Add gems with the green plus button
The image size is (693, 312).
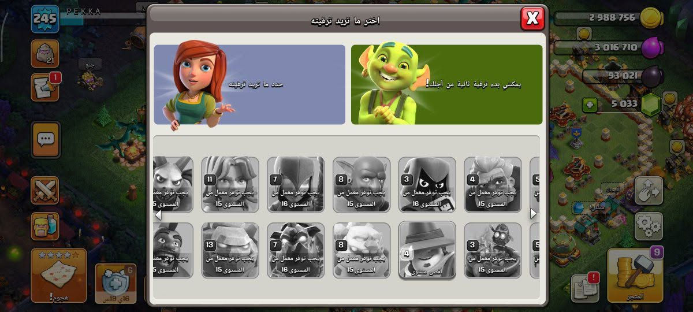(590, 105)
